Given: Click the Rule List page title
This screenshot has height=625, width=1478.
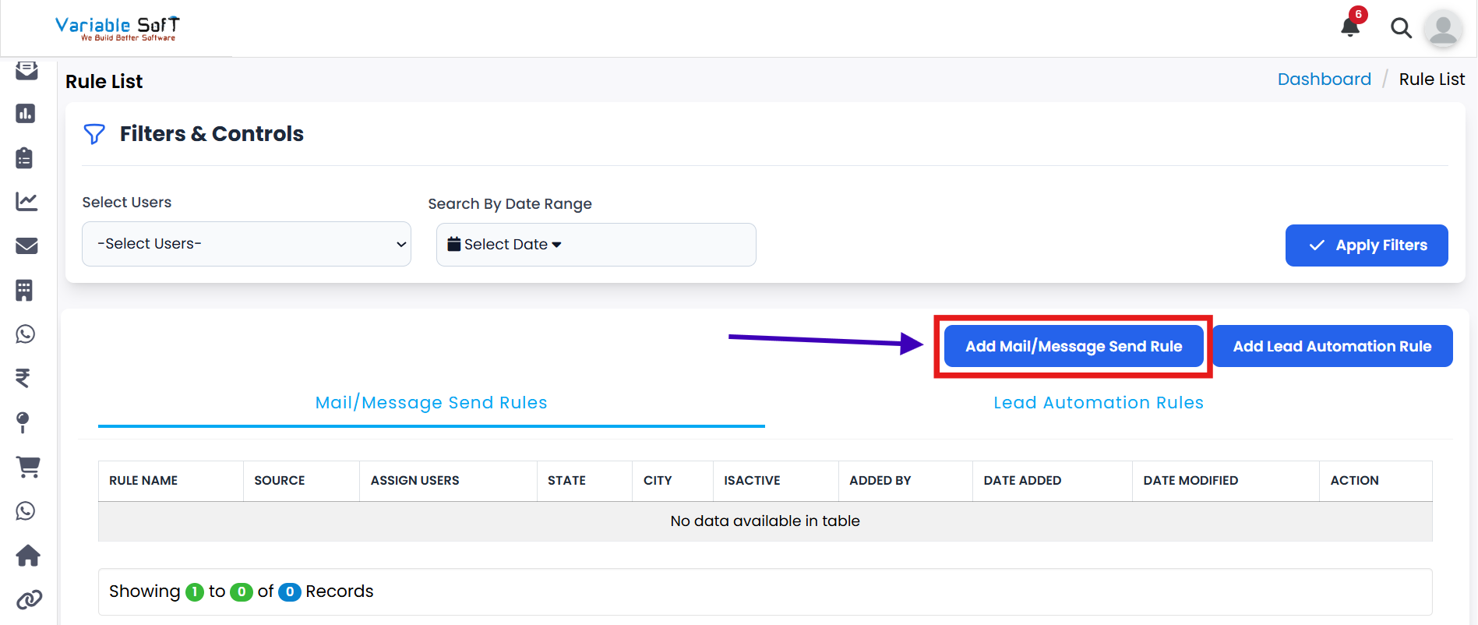Looking at the screenshot, I should (x=104, y=82).
